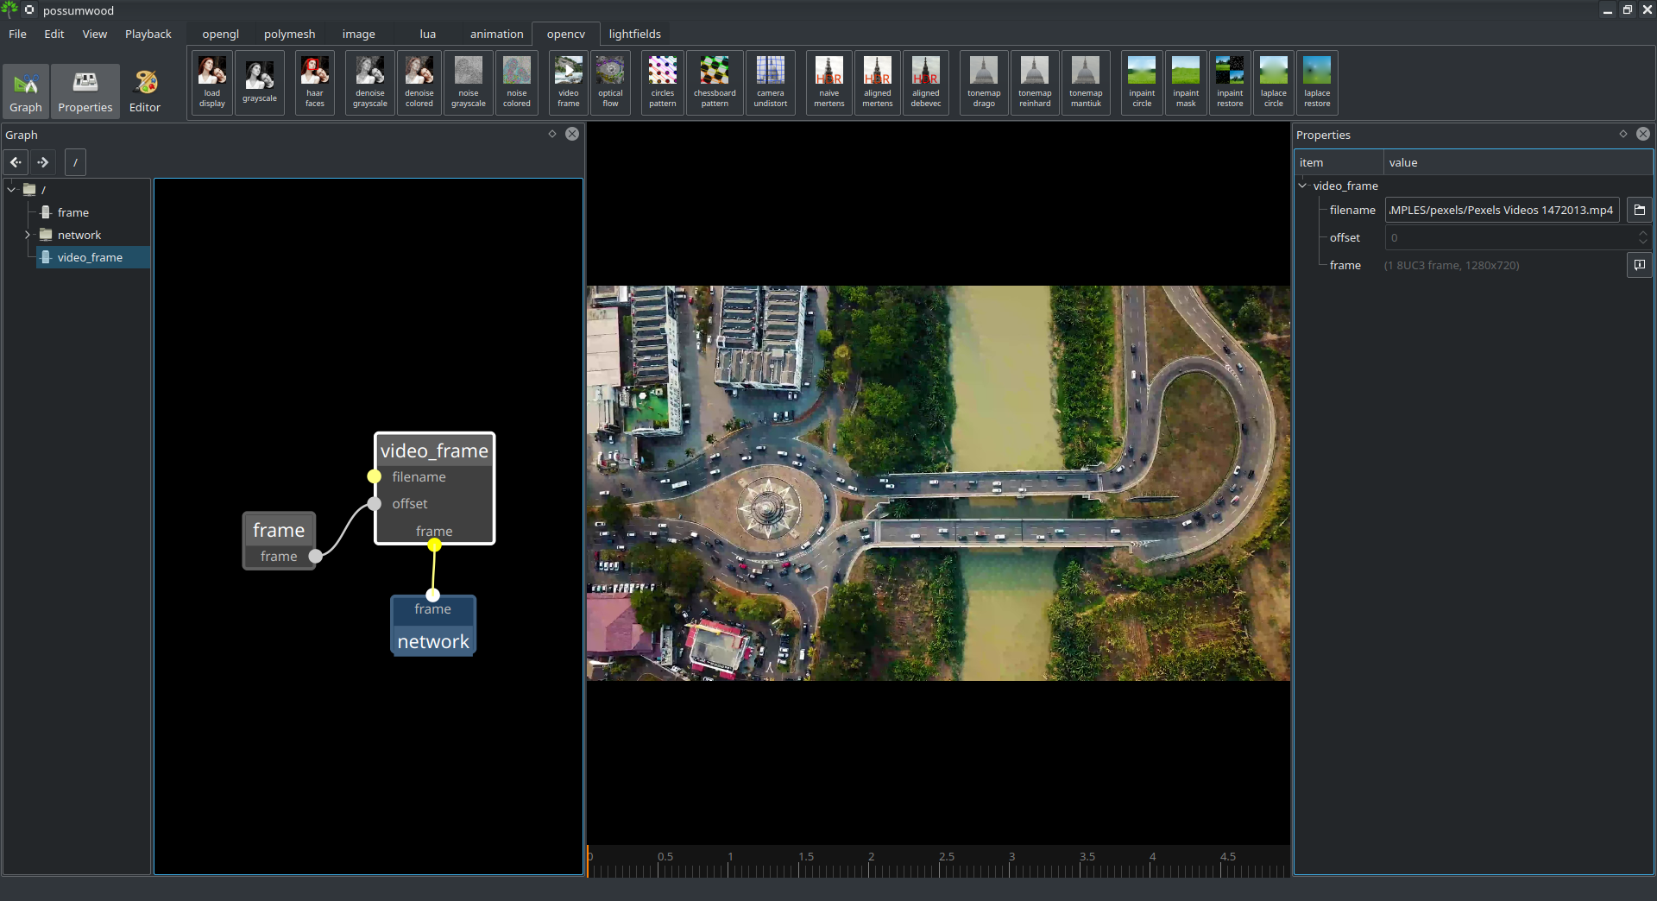Click the naive mertens HDR icon
This screenshot has height=901, width=1657.
tap(828, 82)
